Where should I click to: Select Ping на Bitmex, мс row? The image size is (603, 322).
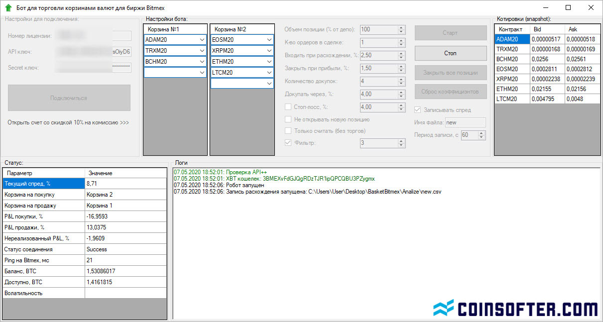point(85,260)
